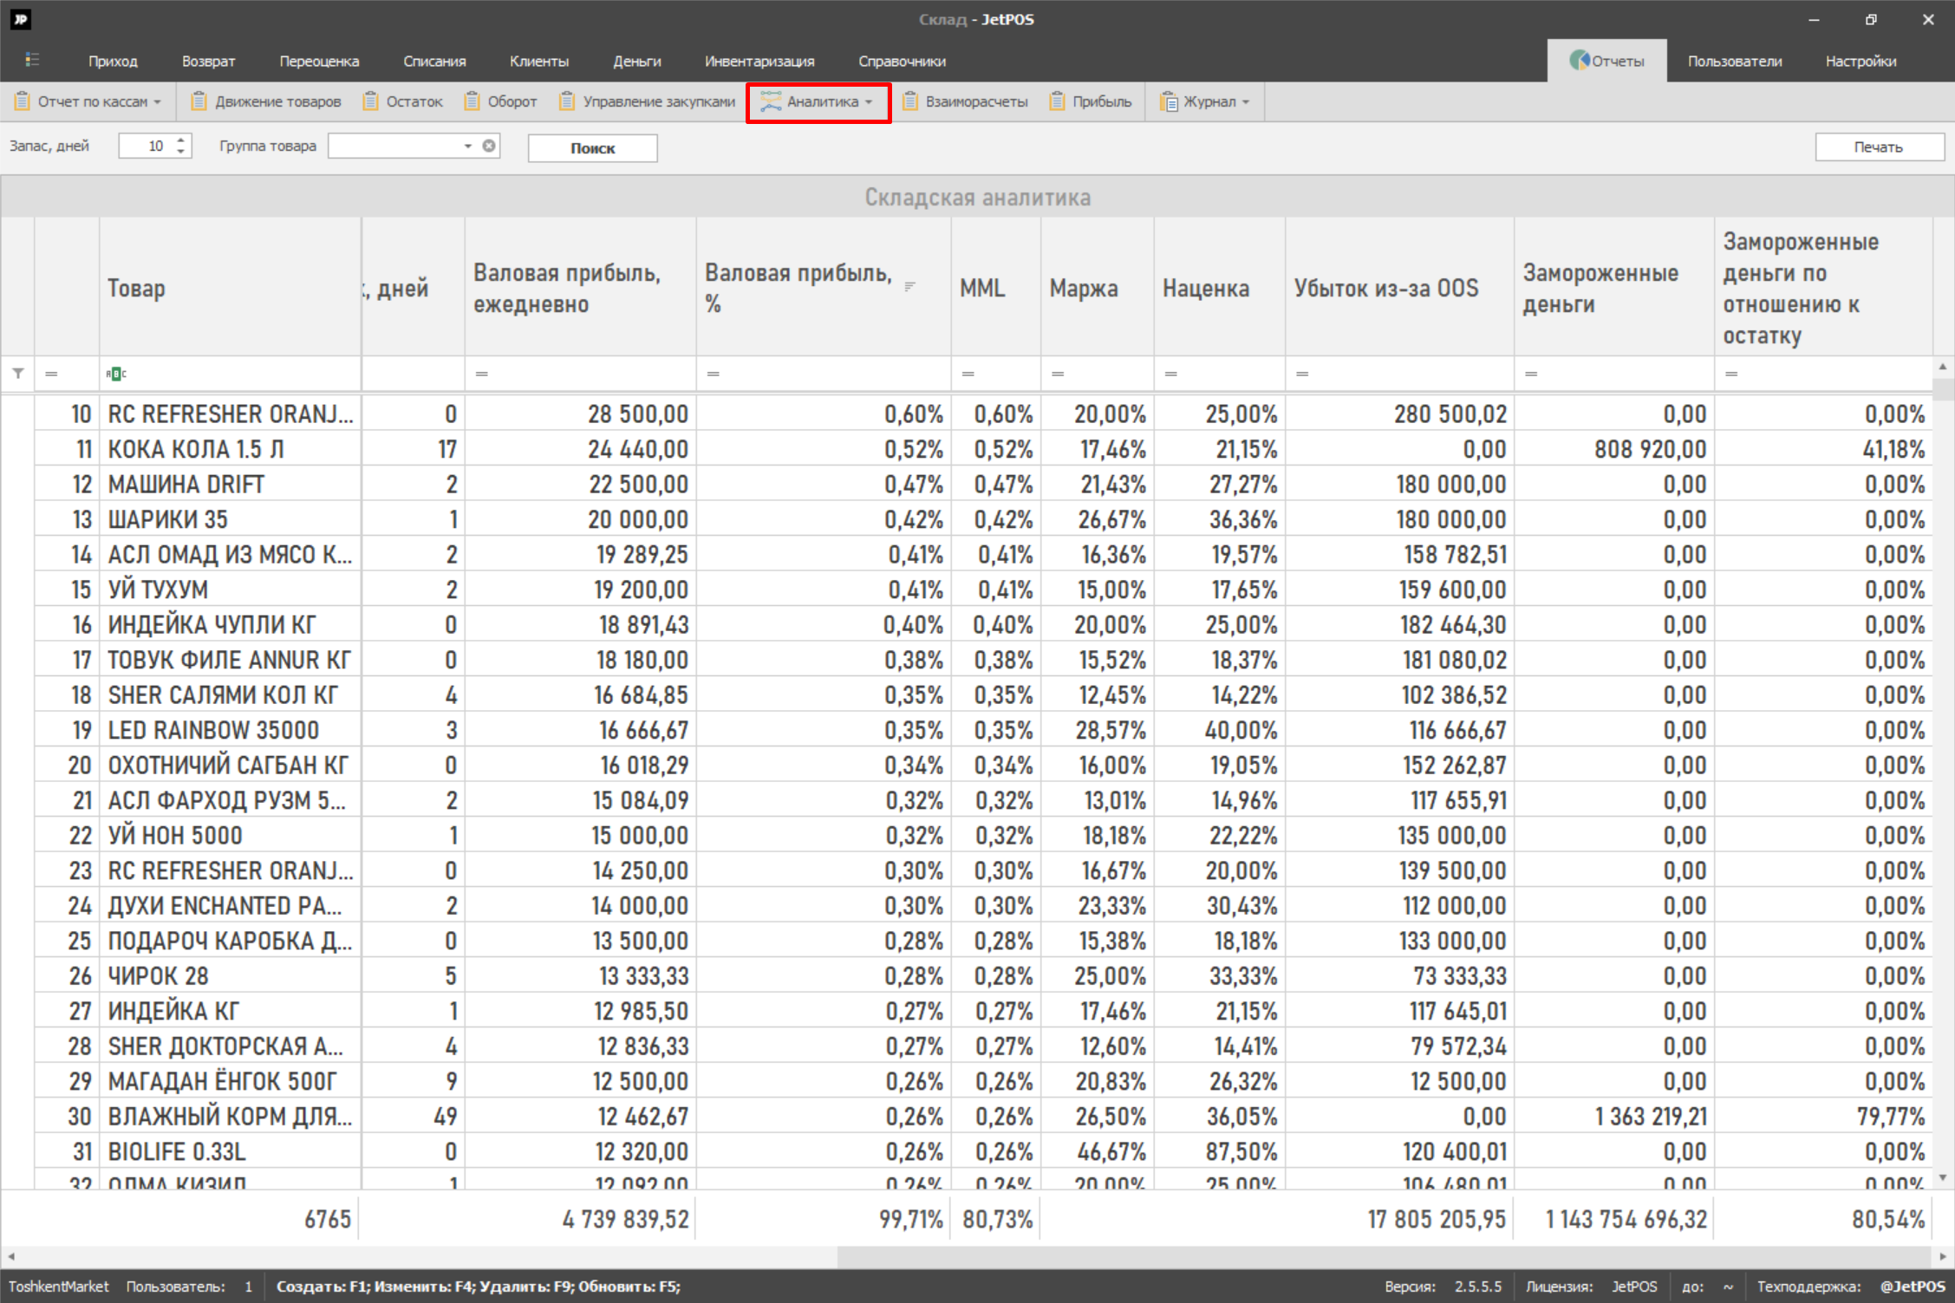Clear the Группа товара selection
Screen dimensions: 1955x1303
coord(489,146)
